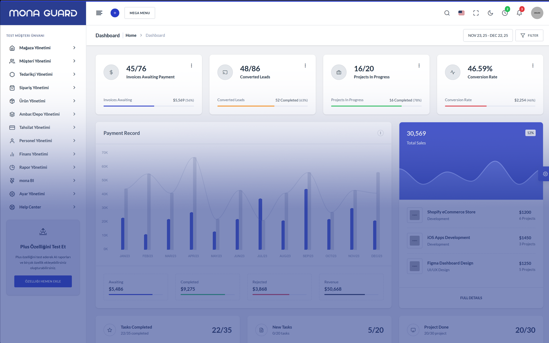The width and height of the screenshot is (549, 343).
Task: Open Payment Record options menu
Action: (380, 133)
